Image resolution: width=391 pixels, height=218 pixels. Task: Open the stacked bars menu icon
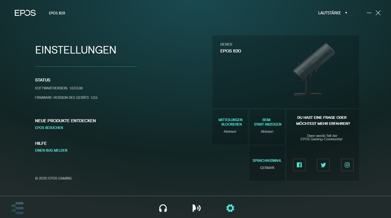[17, 208]
